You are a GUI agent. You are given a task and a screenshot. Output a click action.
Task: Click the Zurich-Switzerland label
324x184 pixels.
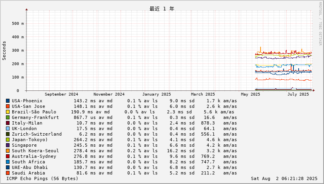tap(37, 134)
